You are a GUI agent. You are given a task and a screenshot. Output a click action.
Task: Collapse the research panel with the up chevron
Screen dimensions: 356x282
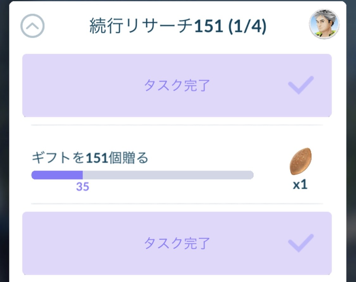[32, 26]
